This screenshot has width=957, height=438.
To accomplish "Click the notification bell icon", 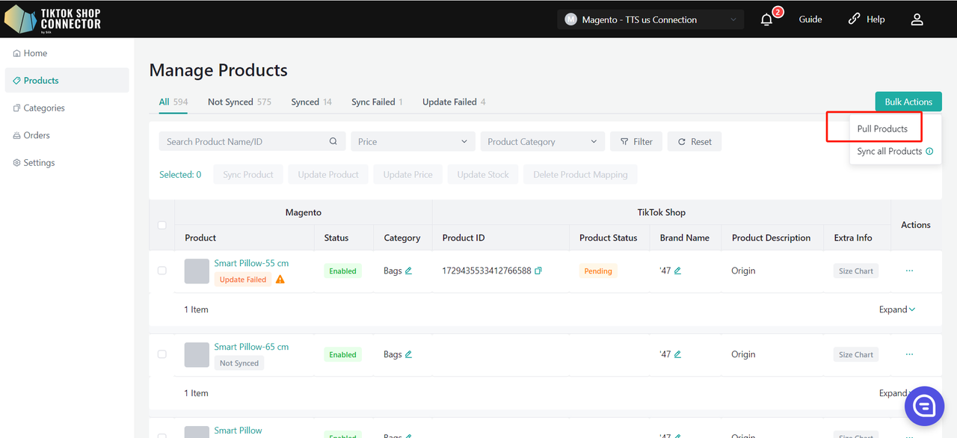I will 766,20.
